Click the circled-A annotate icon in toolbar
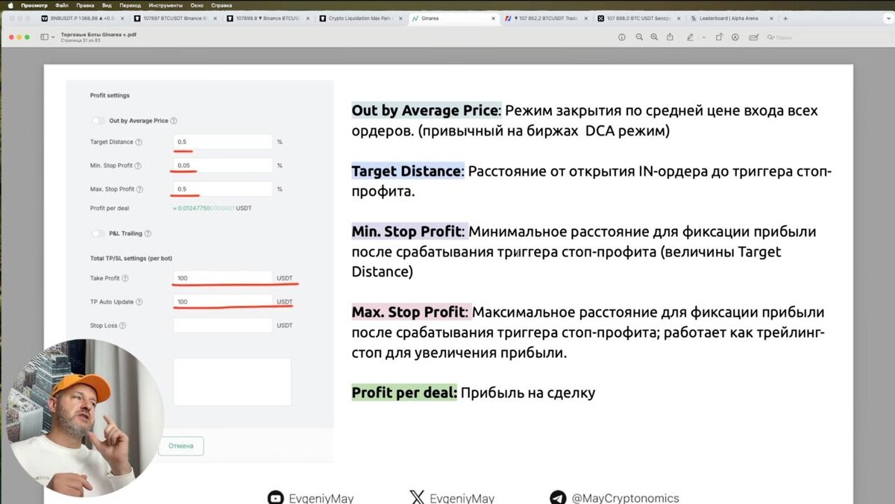 (735, 37)
